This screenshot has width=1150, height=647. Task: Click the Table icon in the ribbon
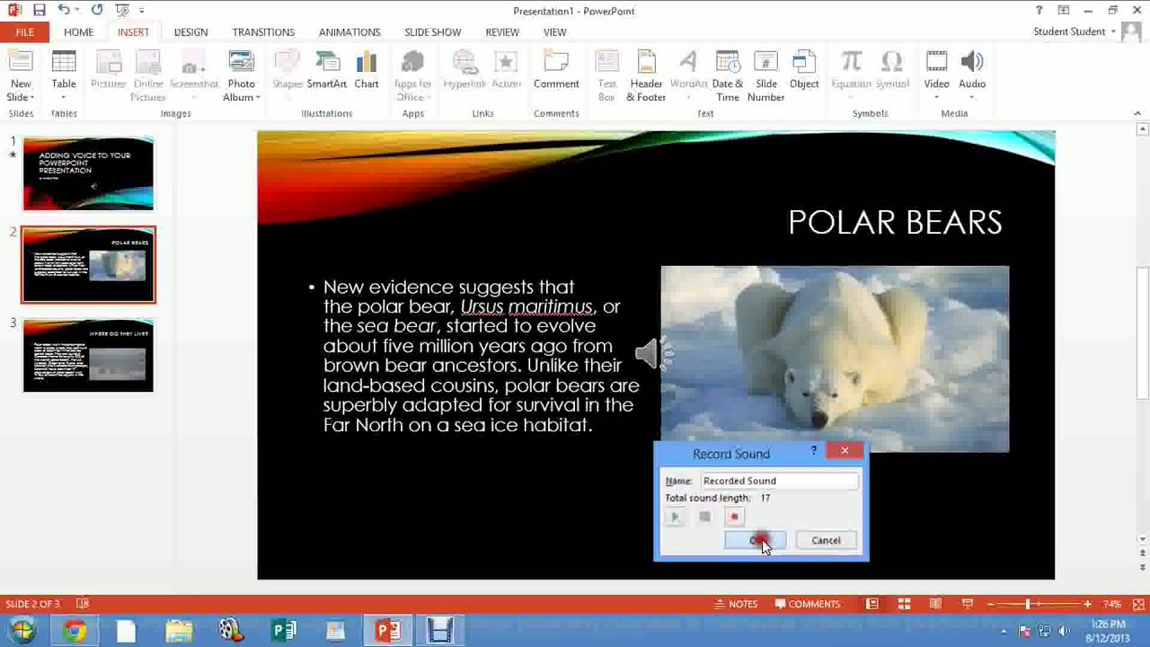tap(64, 70)
